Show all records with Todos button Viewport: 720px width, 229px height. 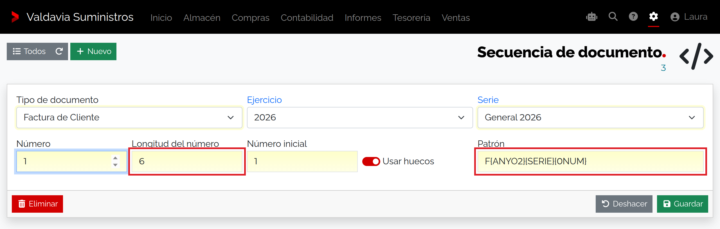coord(29,51)
